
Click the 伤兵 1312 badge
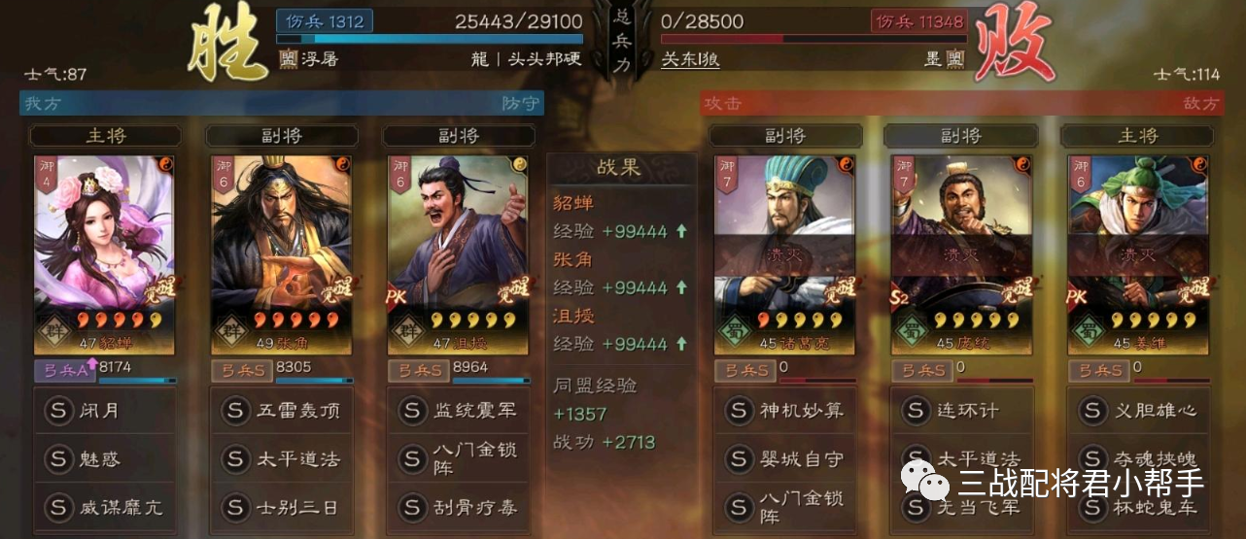click(x=325, y=21)
